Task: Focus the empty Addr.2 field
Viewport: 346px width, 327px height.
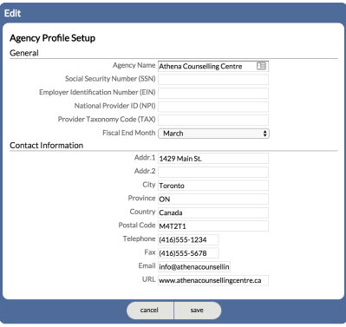Action: (213, 172)
